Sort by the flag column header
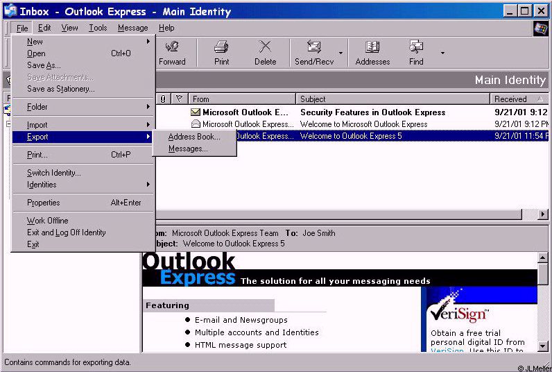This screenshot has height=372, width=552. [x=179, y=99]
